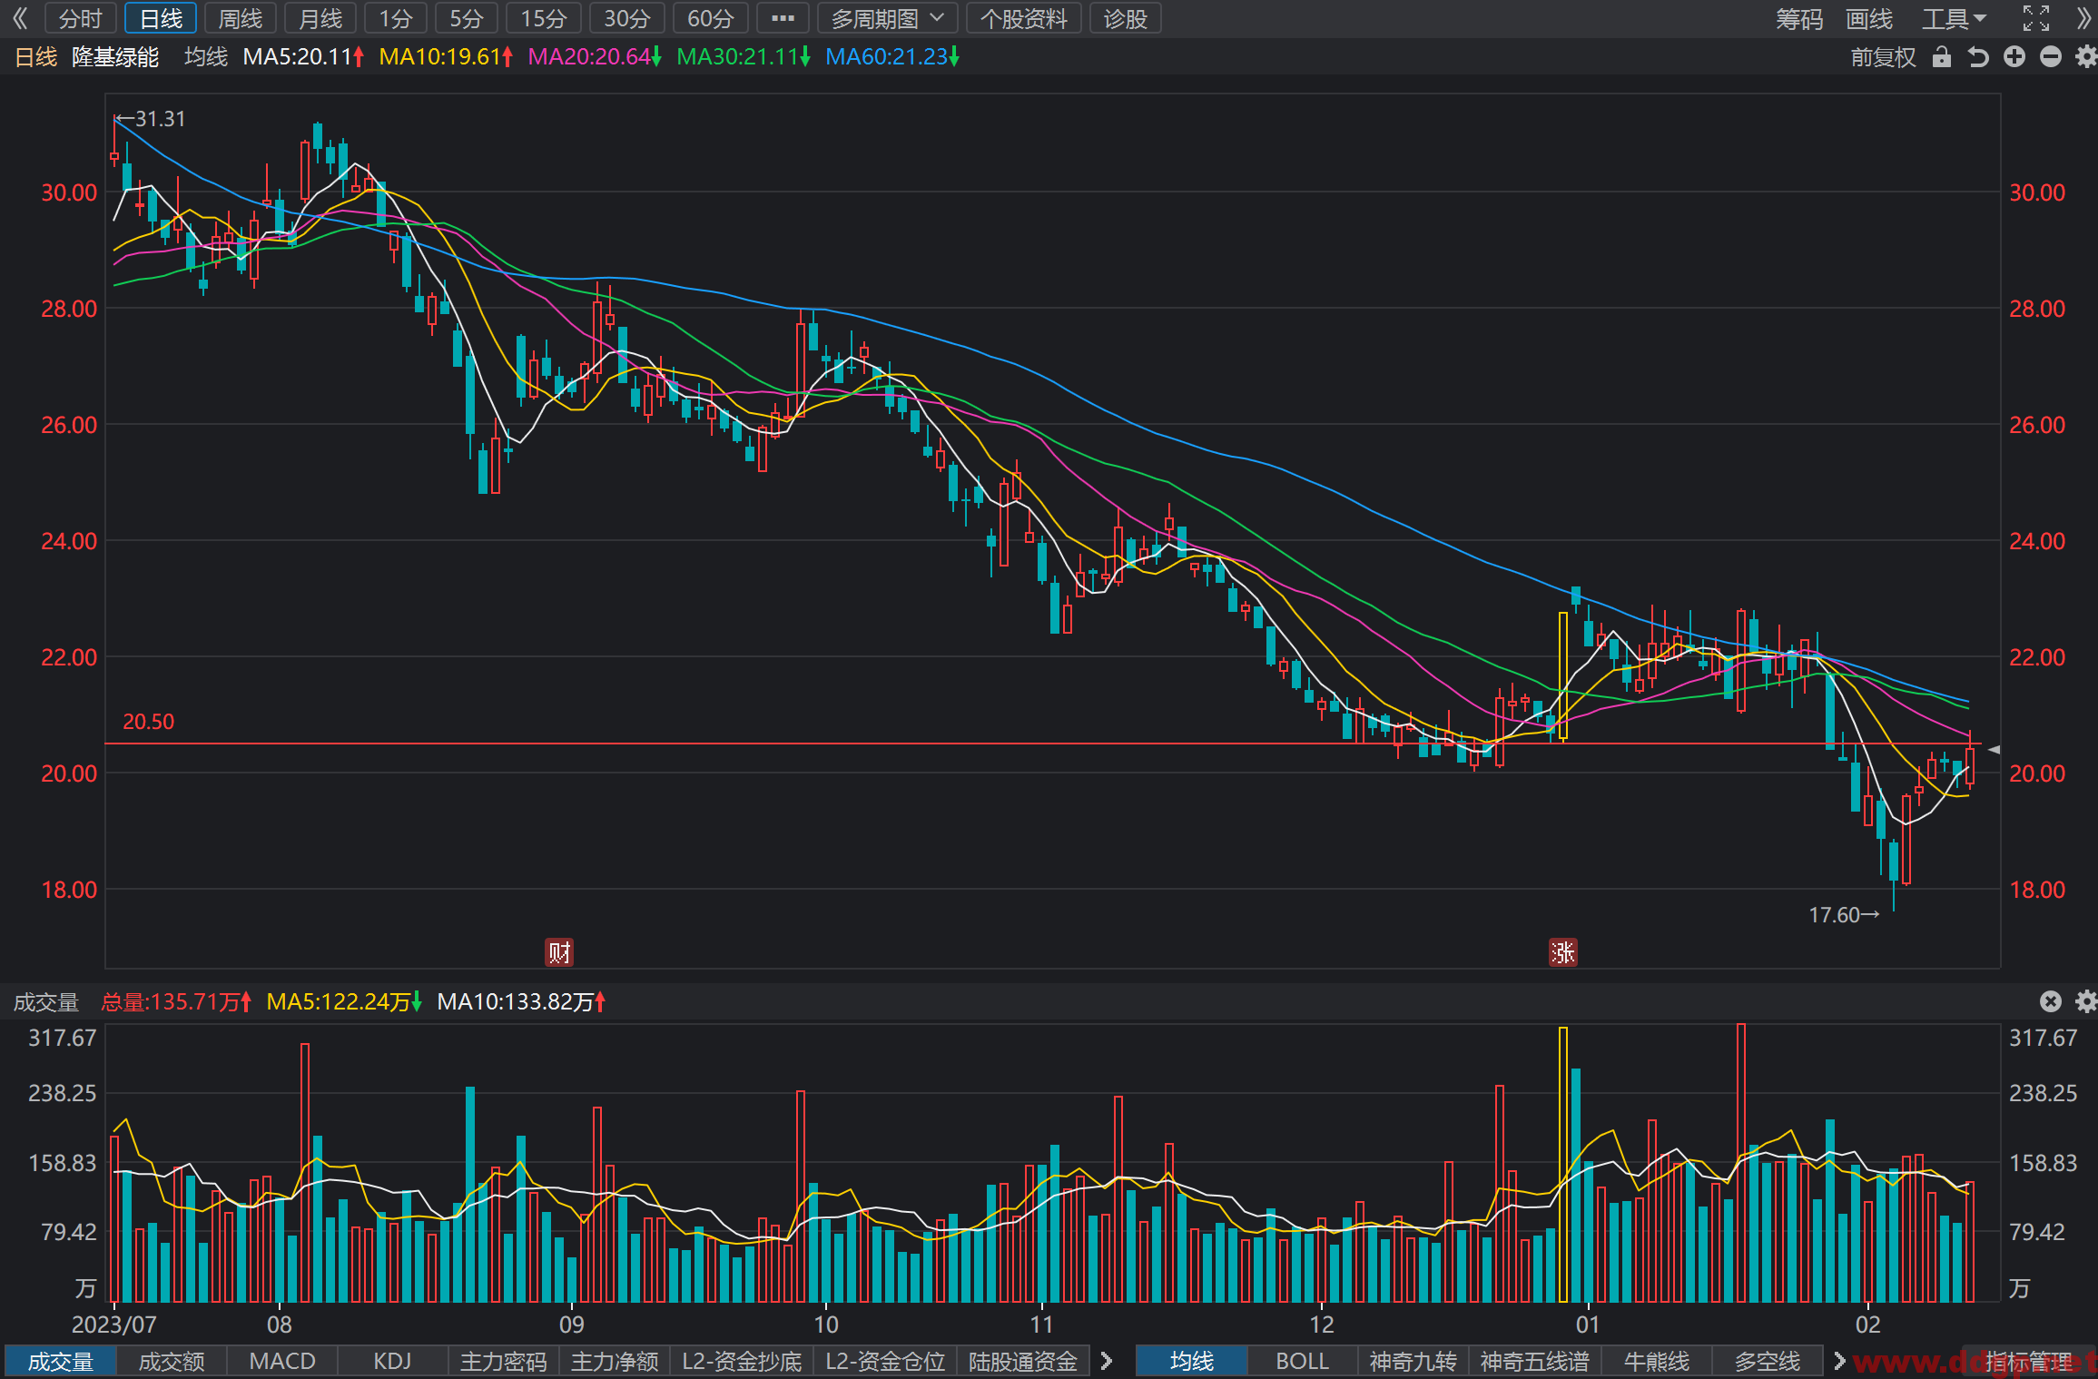
Task: Show more sub-indicator tabs after 陆股通资金
Action: pos(1106,1361)
